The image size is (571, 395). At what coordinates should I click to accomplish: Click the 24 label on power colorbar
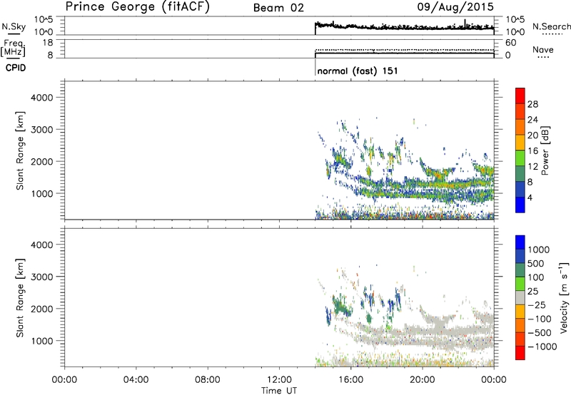532,120
